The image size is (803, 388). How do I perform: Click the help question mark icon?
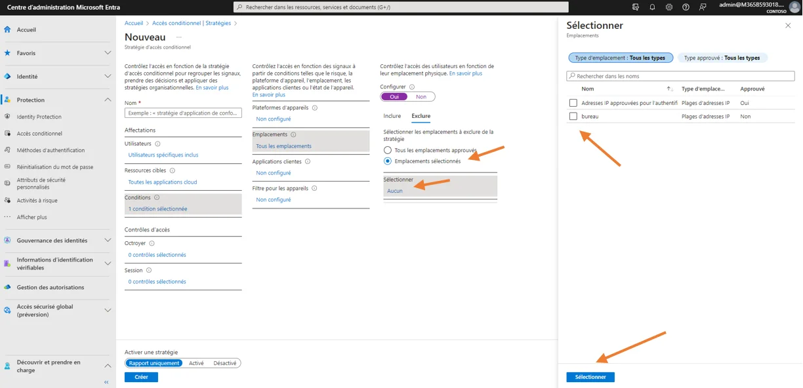click(x=686, y=7)
